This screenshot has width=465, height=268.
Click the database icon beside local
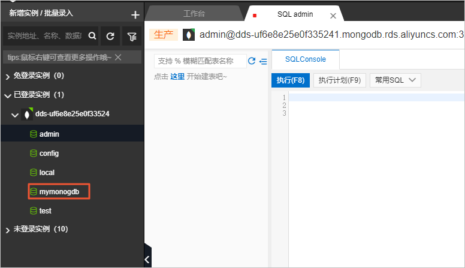(x=34, y=173)
